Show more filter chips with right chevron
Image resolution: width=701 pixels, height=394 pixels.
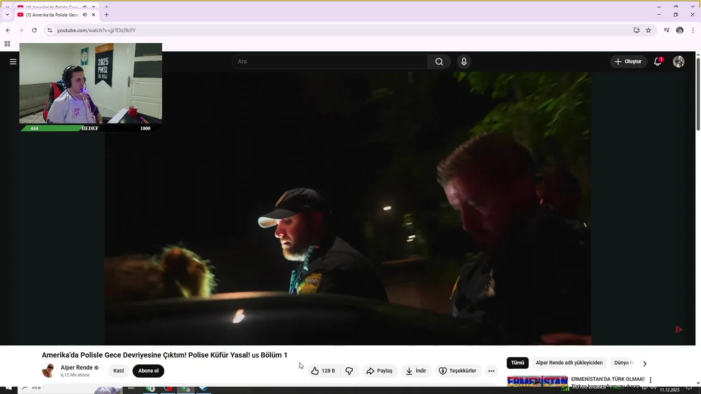click(645, 363)
